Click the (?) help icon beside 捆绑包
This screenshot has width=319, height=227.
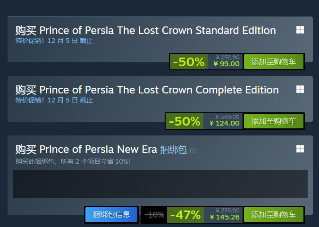[193, 151]
